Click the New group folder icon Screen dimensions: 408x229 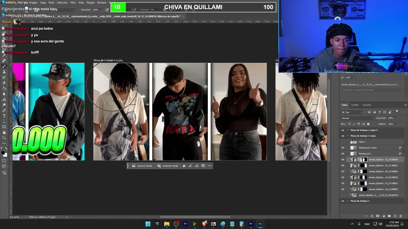(389, 216)
